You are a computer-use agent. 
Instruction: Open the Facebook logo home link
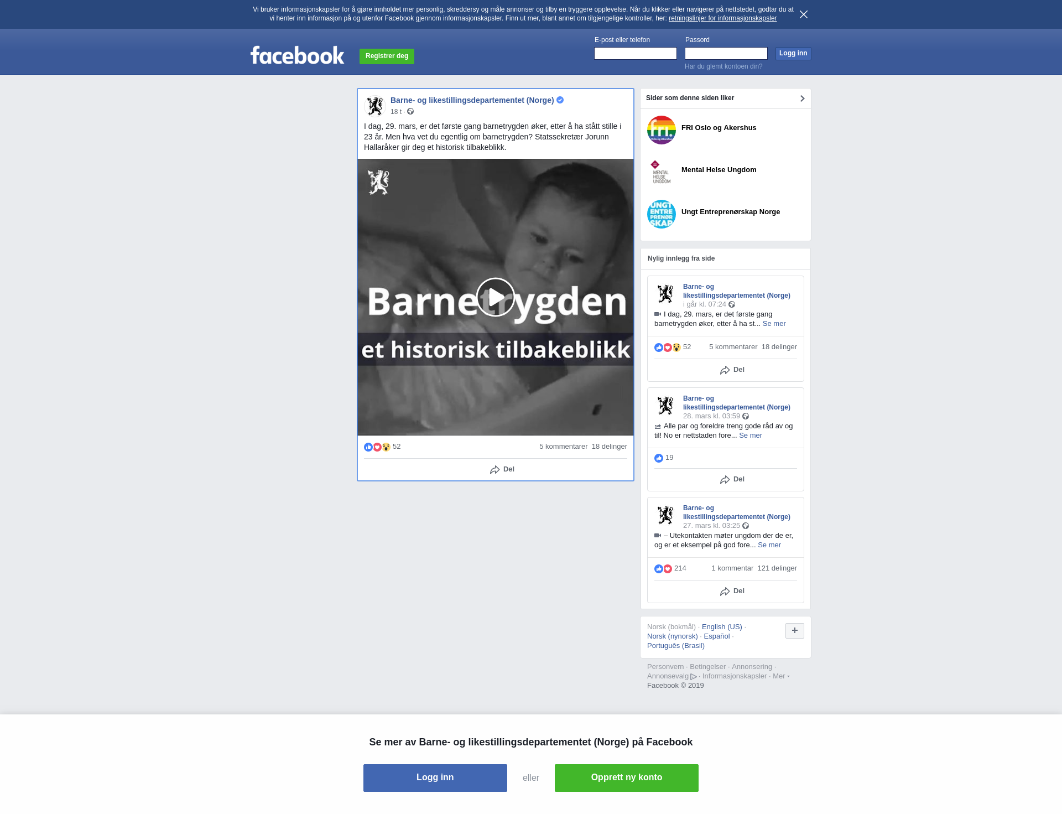tap(297, 55)
